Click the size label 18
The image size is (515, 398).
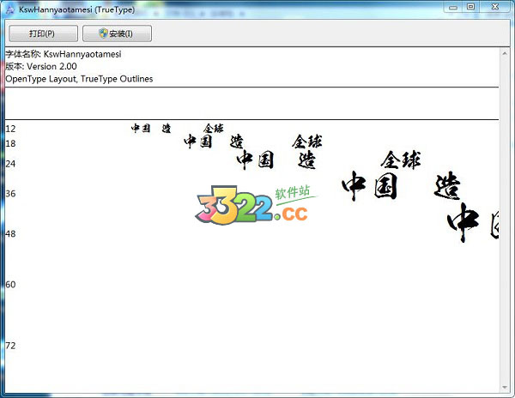10,143
